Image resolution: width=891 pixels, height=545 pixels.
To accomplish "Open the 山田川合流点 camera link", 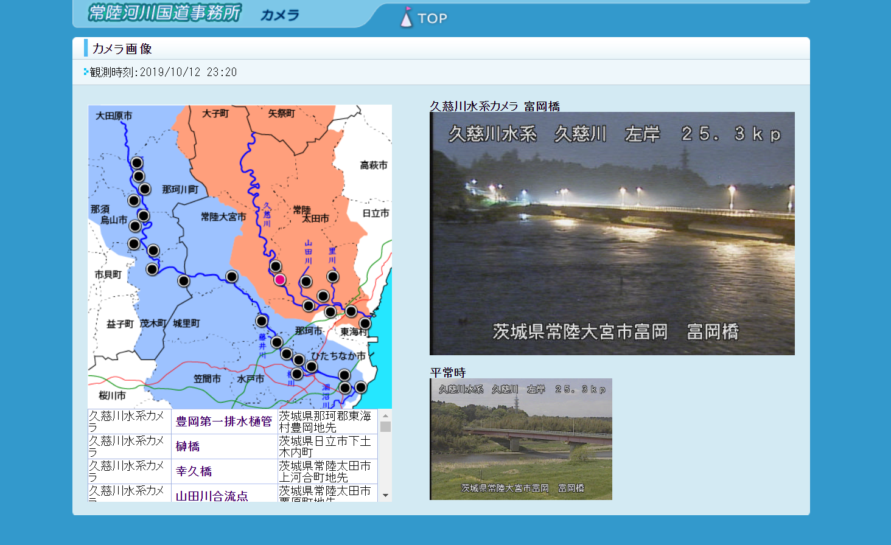I will tap(212, 496).
